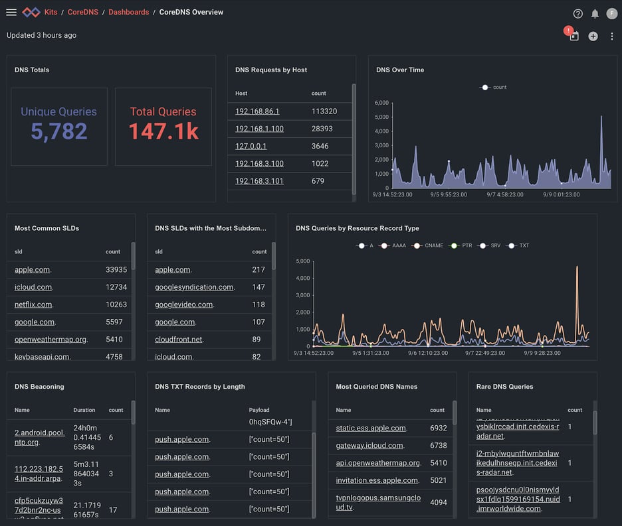Image resolution: width=622 pixels, height=526 pixels.
Task: Click the user avatar icon
Action: 611,13
